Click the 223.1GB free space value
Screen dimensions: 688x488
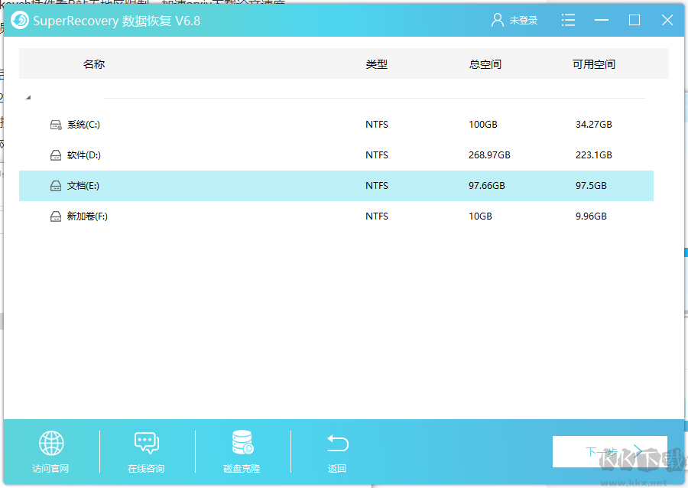click(x=594, y=155)
